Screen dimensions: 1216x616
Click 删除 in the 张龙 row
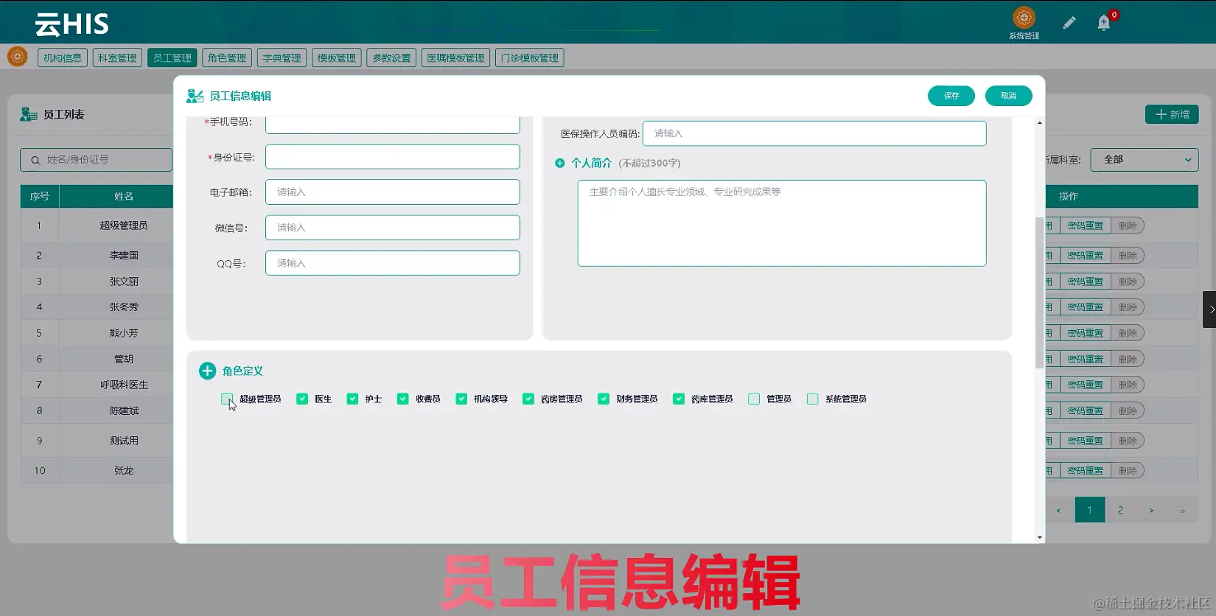click(1128, 470)
